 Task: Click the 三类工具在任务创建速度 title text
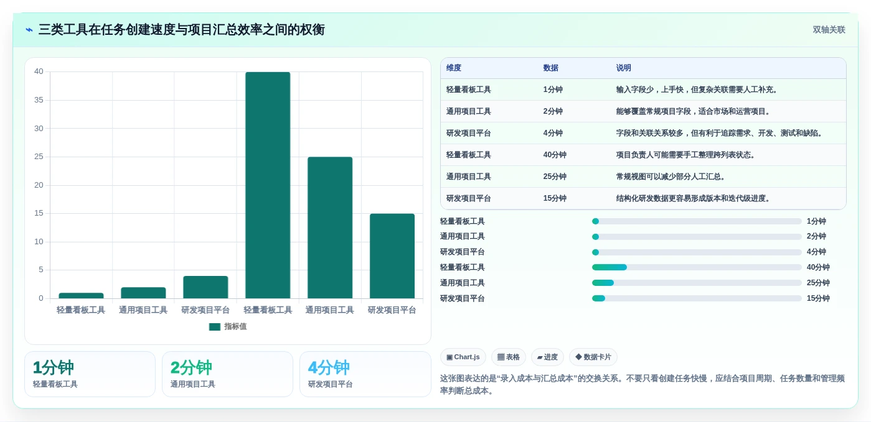click(182, 30)
